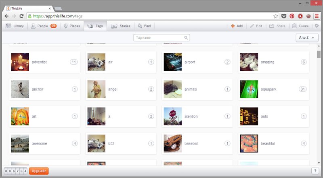Click the 2 count badge on angel

[151, 89]
